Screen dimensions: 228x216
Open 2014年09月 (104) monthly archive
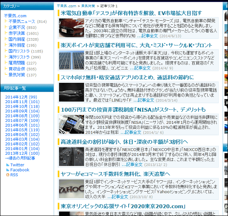click(22, 111)
